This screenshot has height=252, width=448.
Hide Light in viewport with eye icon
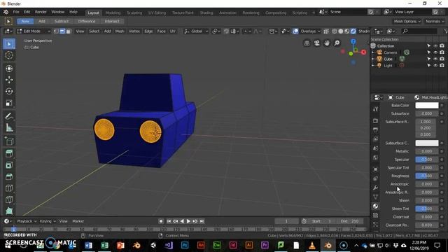point(435,65)
